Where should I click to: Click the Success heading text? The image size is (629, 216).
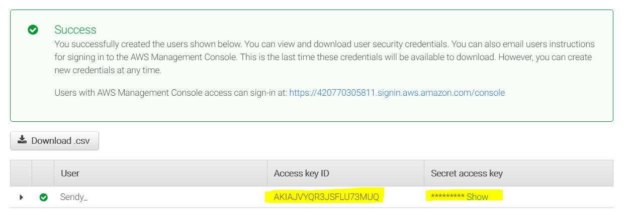click(75, 30)
